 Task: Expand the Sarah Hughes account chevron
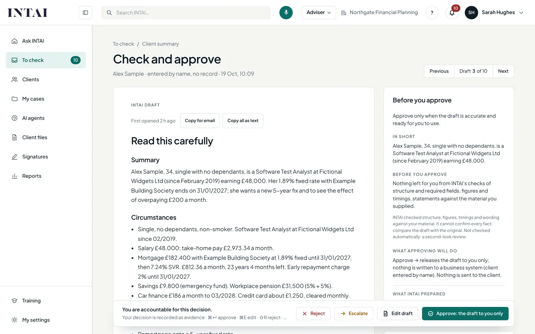pos(521,13)
